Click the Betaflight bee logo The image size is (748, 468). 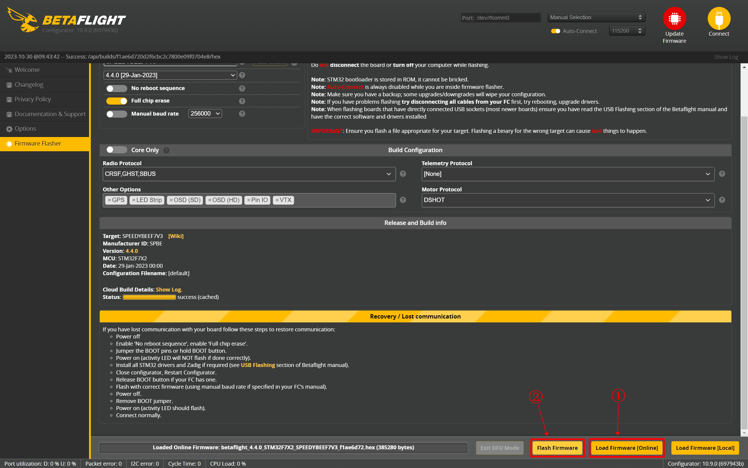point(23,20)
